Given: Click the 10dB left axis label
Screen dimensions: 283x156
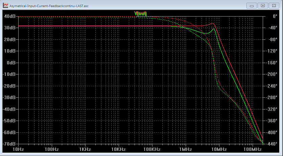Looking at the screenshot, I should [10, 51].
